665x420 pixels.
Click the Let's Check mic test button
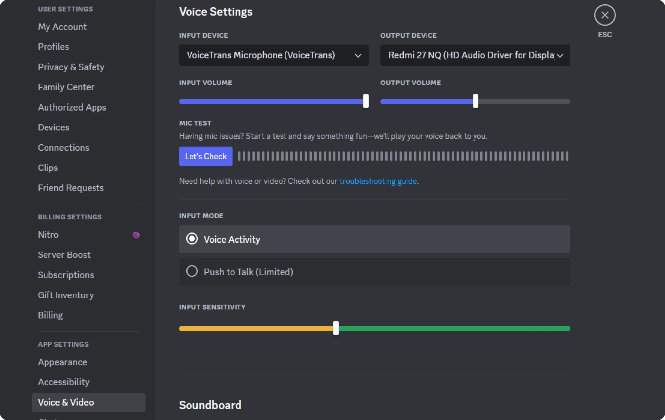205,156
